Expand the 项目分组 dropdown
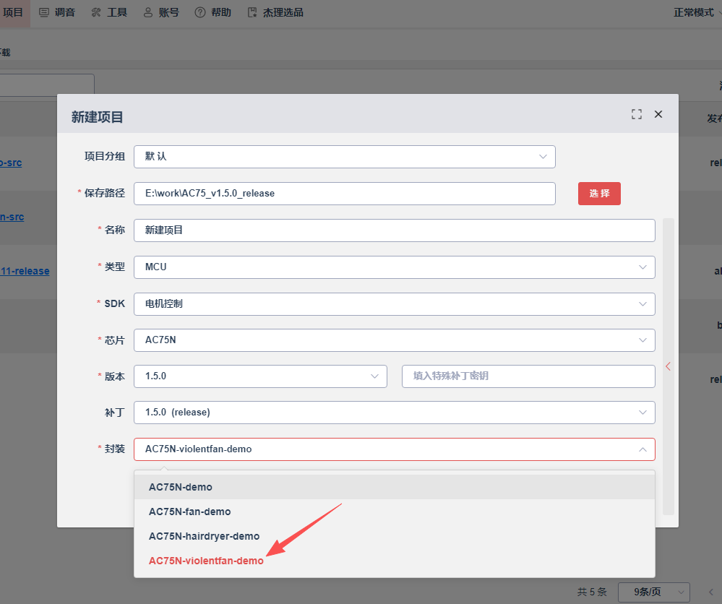The width and height of the screenshot is (722, 604). click(345, 157)
